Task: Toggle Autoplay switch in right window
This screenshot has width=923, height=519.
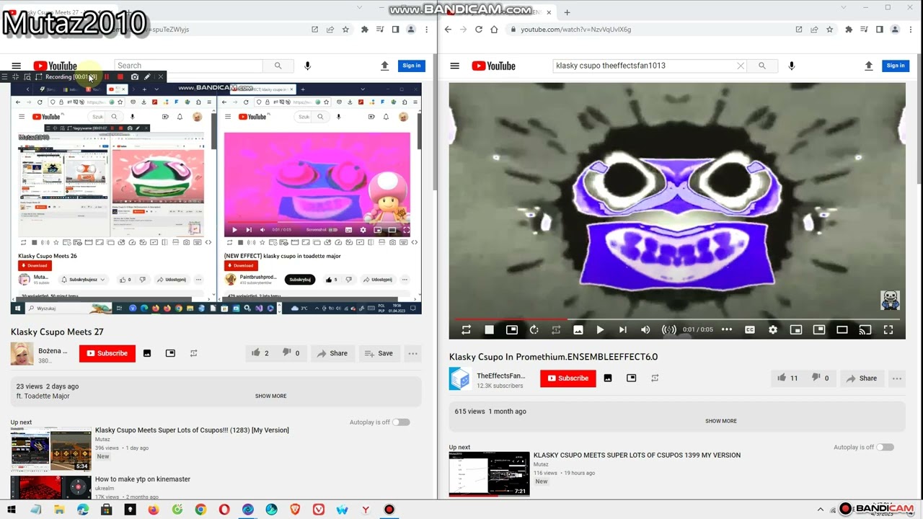Action: coord(886,447)
